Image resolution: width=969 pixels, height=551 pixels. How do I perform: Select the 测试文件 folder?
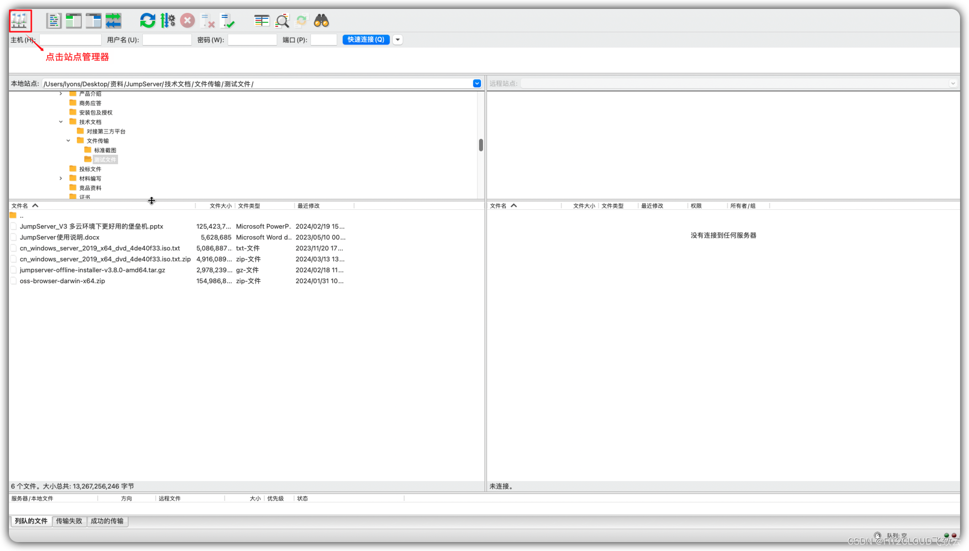(x=105, y=160)
